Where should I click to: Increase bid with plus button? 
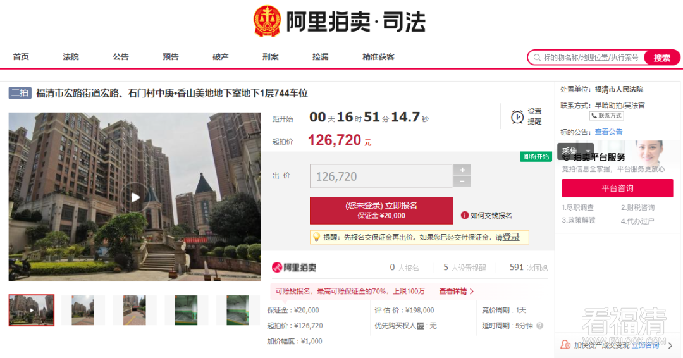click(462, 170)
